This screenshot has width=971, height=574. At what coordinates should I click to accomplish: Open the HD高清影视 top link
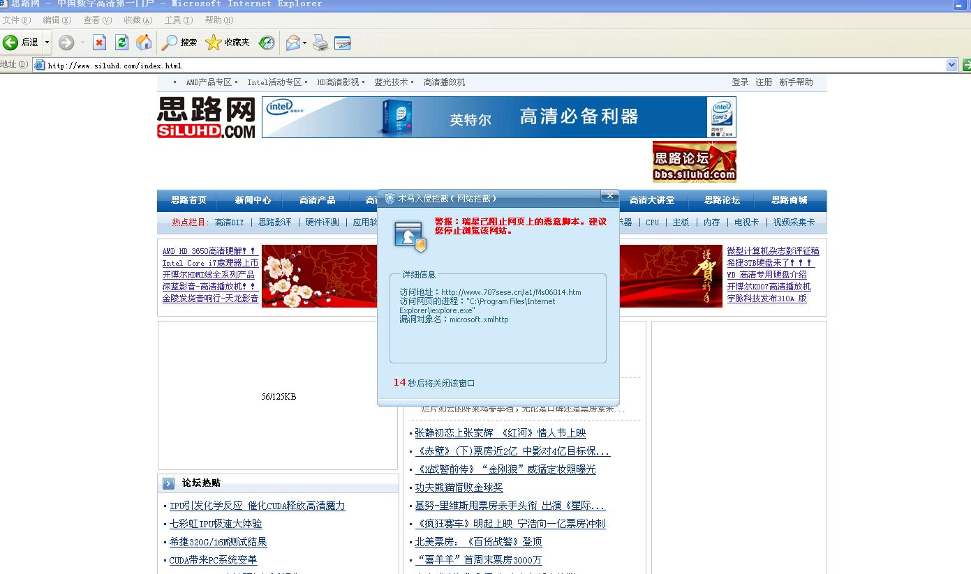338,82
